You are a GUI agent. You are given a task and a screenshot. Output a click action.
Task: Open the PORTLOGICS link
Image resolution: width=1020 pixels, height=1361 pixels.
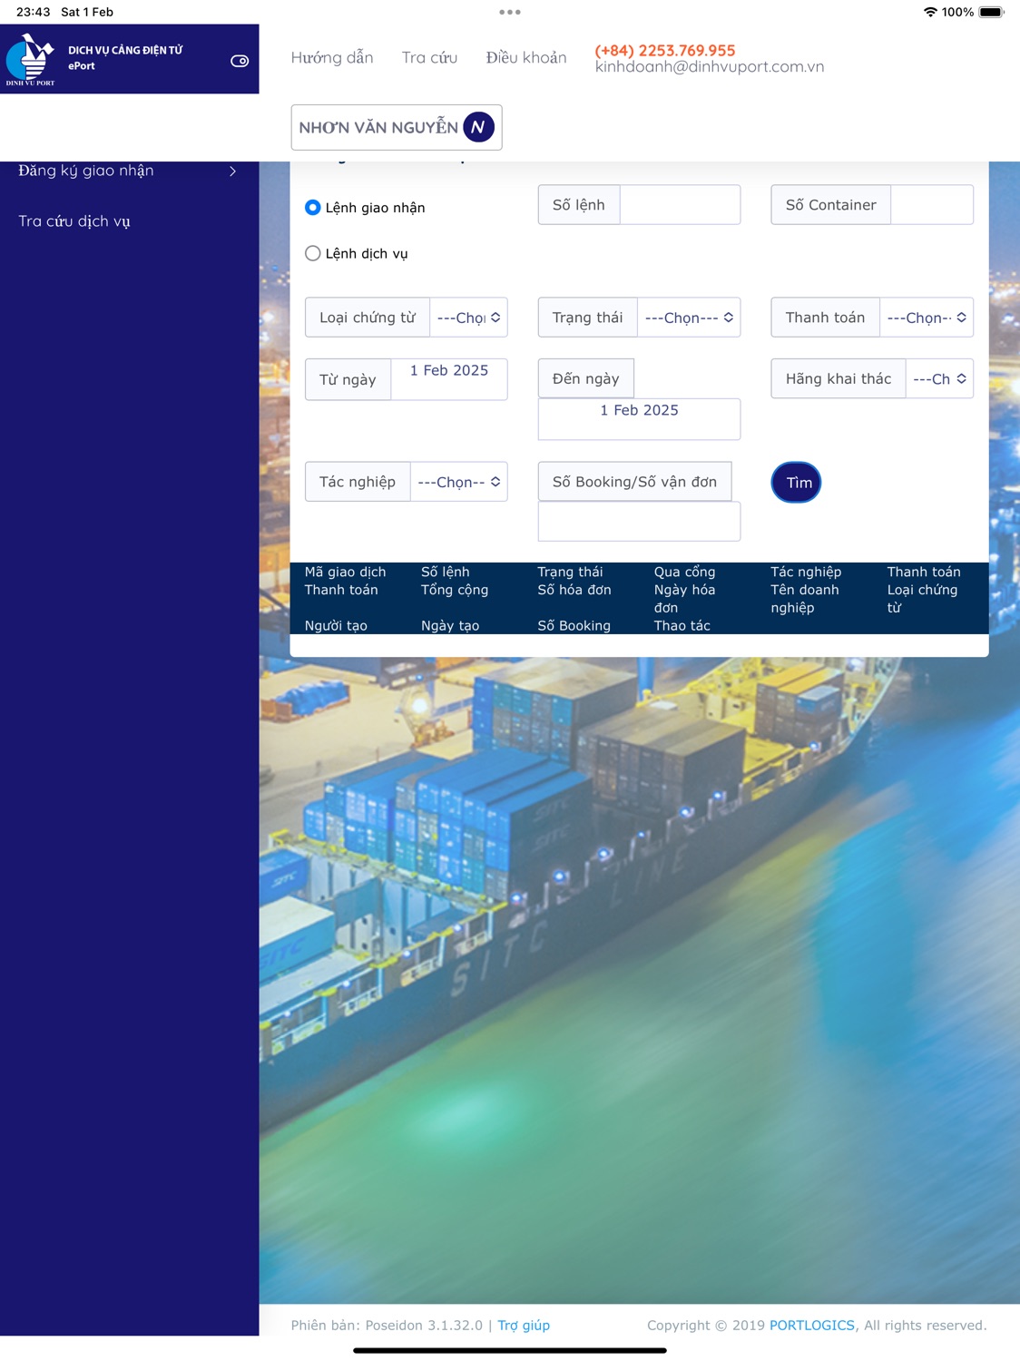(812, 1325)
